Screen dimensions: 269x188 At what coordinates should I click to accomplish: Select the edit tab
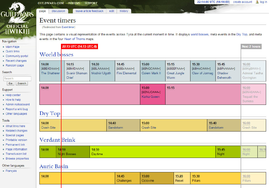(x=112, y=11)
